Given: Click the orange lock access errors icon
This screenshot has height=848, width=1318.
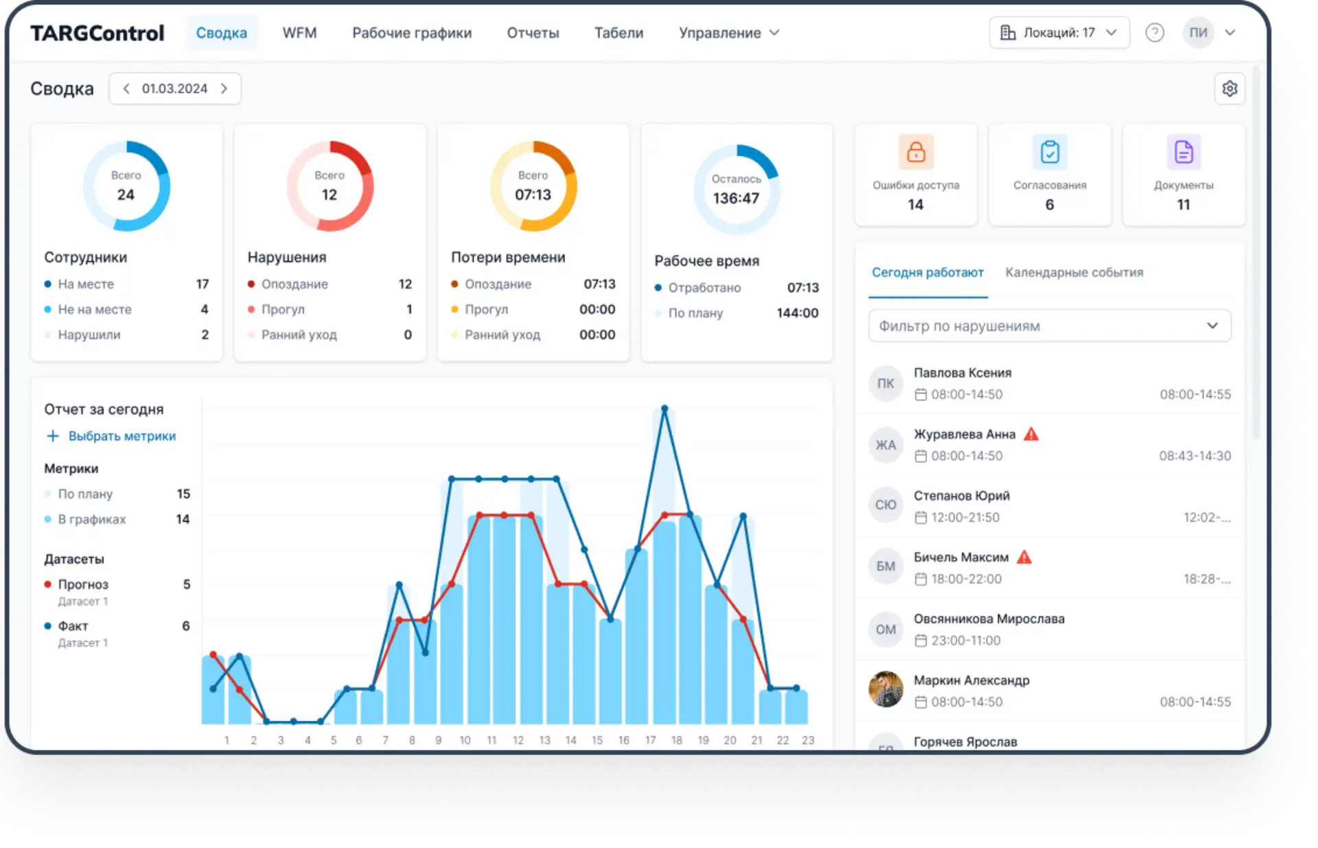Looking at the screenshot, I should click(916, 152).
